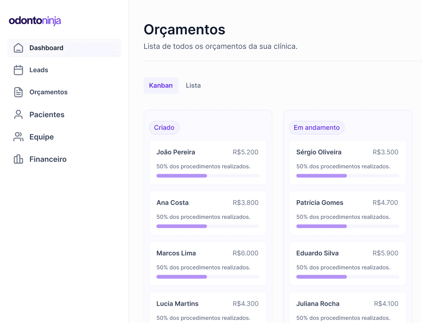Viewport: 422px width, 323px height.
Task: Click the Criado column badge
Action: [x=164, y=128]
